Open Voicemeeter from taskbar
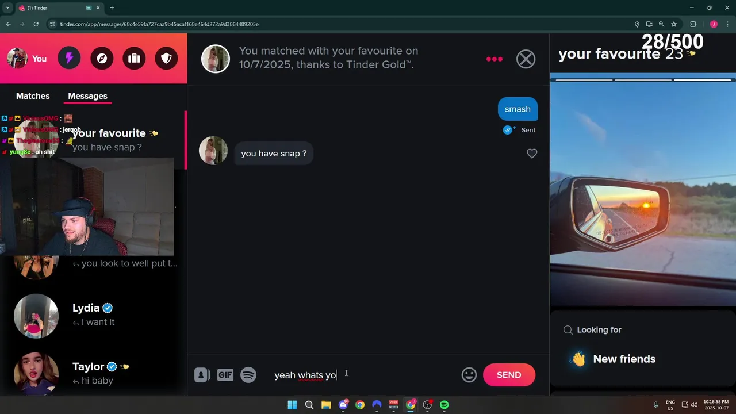Screen dimensions: 736x414 (393, 405)
